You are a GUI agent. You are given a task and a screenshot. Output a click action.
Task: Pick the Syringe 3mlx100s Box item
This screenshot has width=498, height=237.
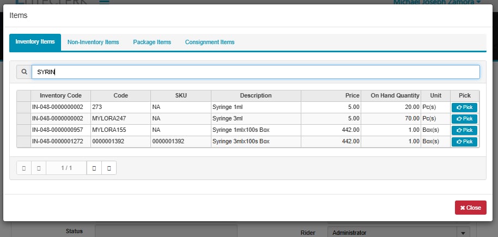point(464,142)
